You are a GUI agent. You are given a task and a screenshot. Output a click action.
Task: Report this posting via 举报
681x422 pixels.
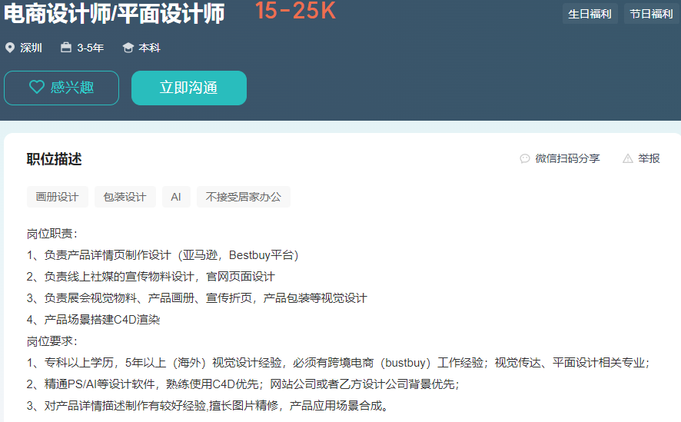[642, 158]
